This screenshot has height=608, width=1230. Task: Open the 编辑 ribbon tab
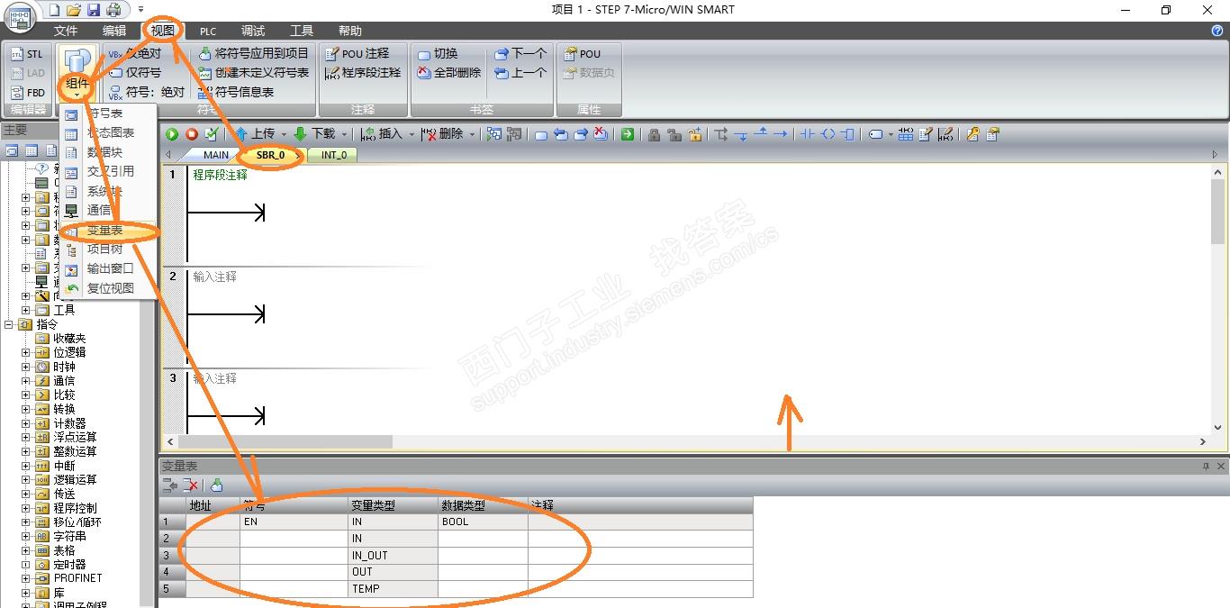click(114, 31)
